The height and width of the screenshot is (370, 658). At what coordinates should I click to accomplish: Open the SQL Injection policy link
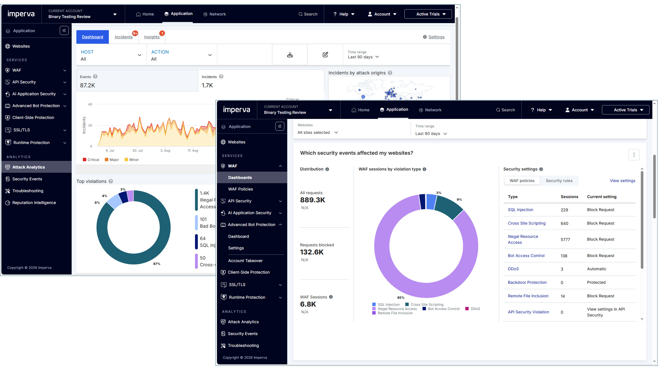coord(520,210)
